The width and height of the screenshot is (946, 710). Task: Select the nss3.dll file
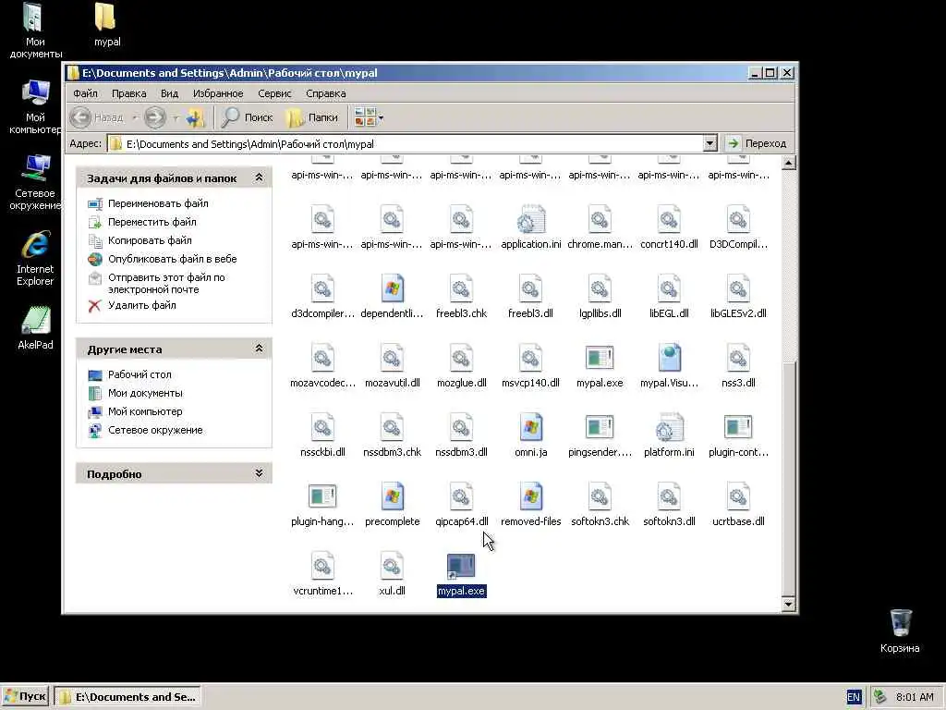(x=738, y=368)
